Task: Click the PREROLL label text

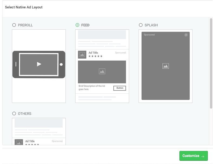Action: pyautogui.click(x=25, y=25)
